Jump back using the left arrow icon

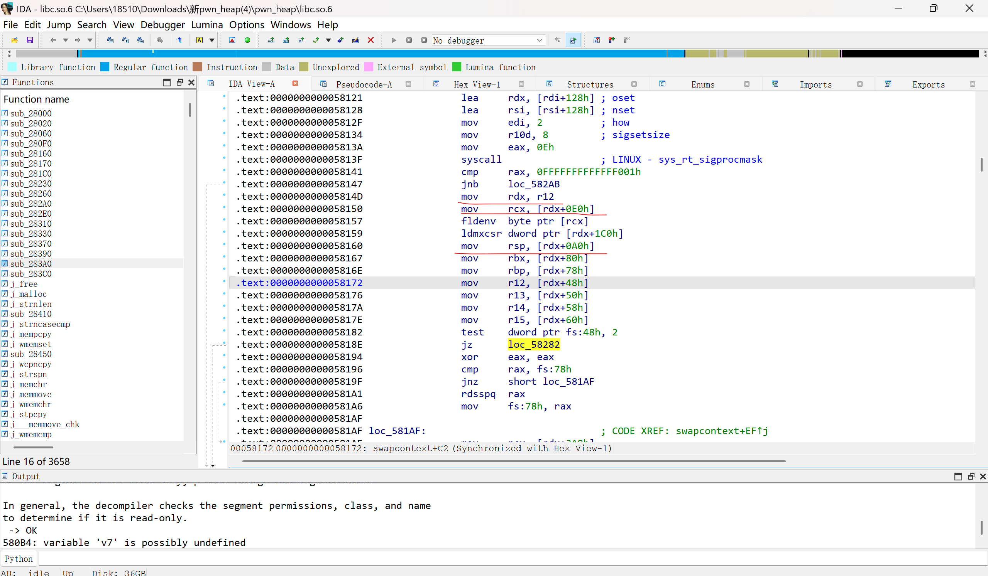tap(53, 40)
